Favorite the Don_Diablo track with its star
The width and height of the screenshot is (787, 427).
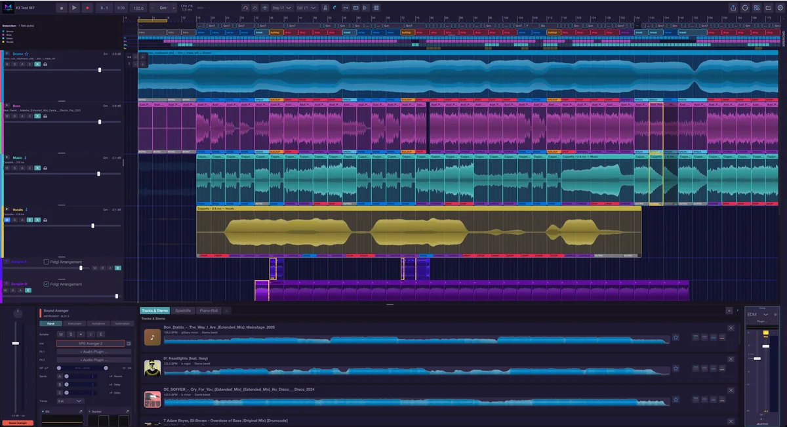676,337
